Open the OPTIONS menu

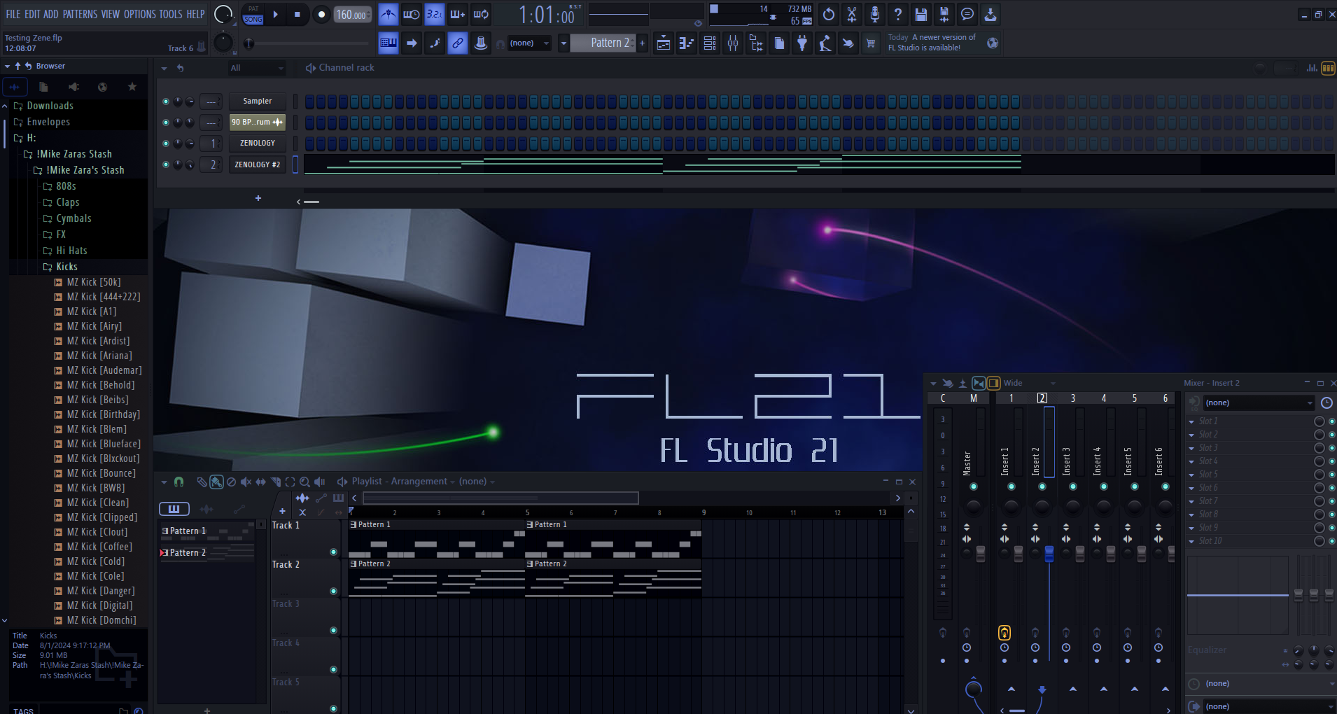click(139, 14)
